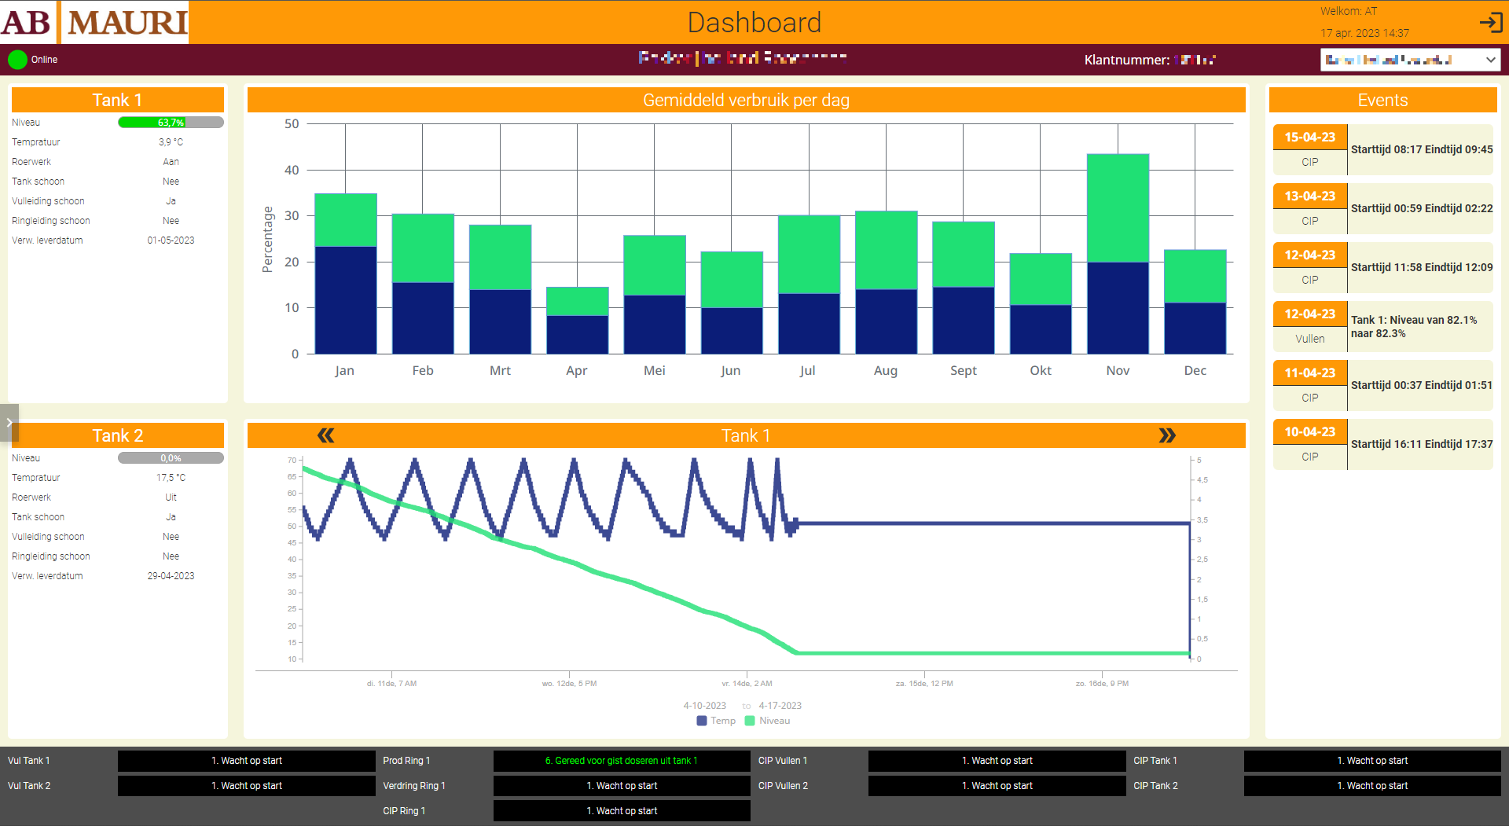Toggle Niveau series in chart legend

tap(767, 721)
